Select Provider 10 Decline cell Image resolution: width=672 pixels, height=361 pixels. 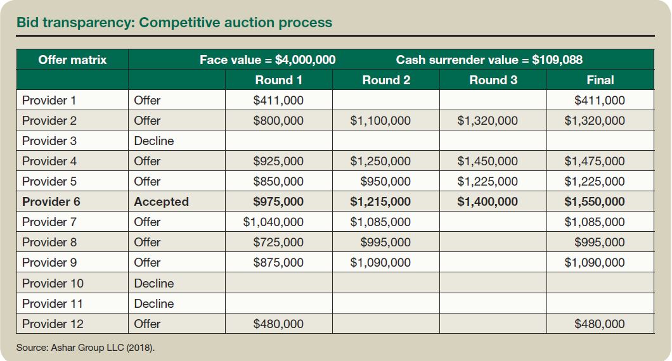tap(153, 284)
